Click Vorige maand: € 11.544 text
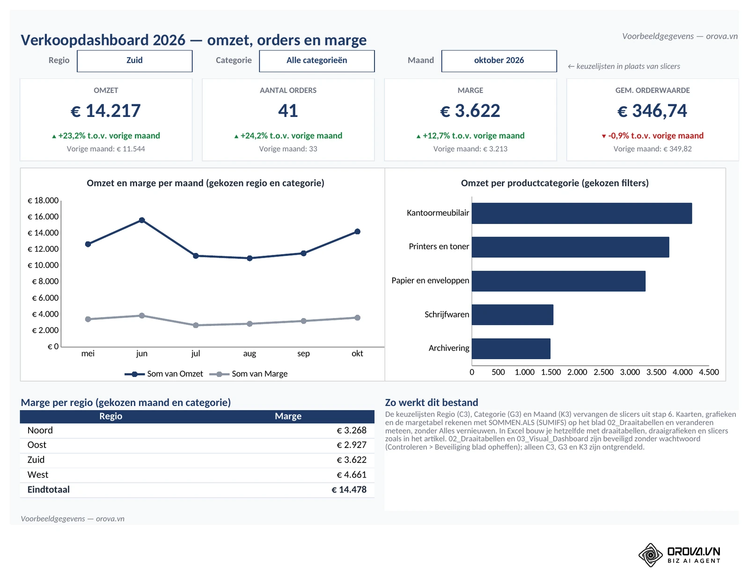Viewport: 749px width, 586px height. pos(106,149)
